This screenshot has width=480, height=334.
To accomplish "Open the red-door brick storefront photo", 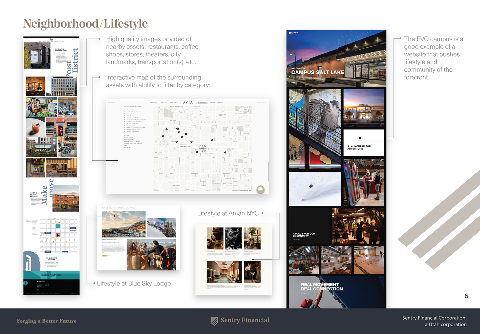I will [x=61, y=127].
